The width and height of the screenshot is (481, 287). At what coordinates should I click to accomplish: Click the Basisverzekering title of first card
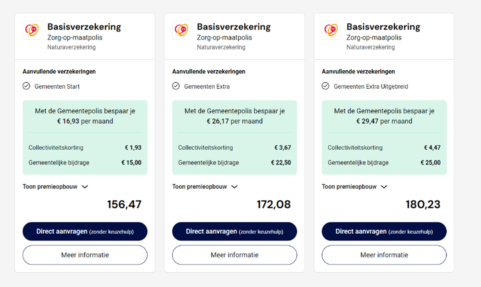[84, 27]
